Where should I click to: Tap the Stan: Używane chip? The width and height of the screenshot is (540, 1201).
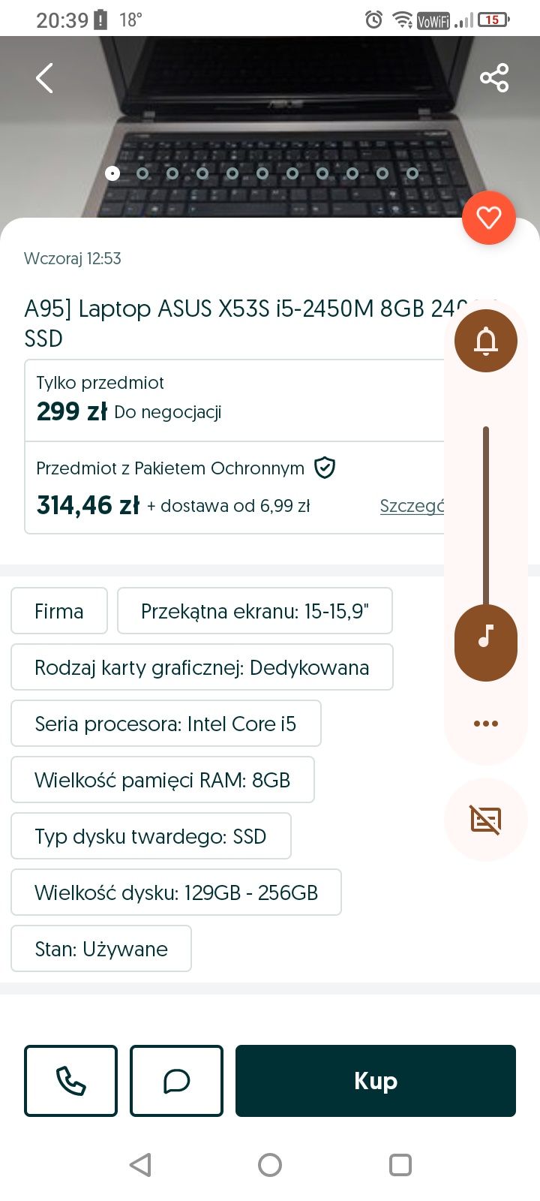[x=101, y=949]
